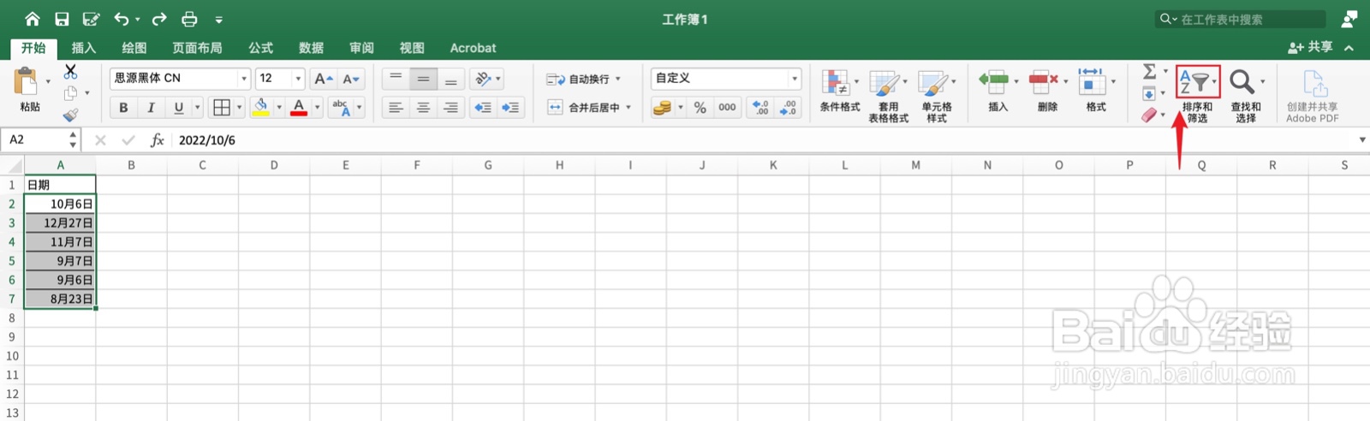
Task: Switch to the 页面布局 (Page Layout) tab
Action: click(x=197, y=48)
